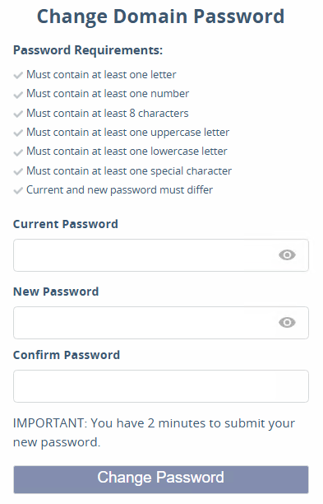Viewport: 323px width, 504px height.
Task: Click checkmark beside lowercase letter requirement
Action: coord(18,152)
